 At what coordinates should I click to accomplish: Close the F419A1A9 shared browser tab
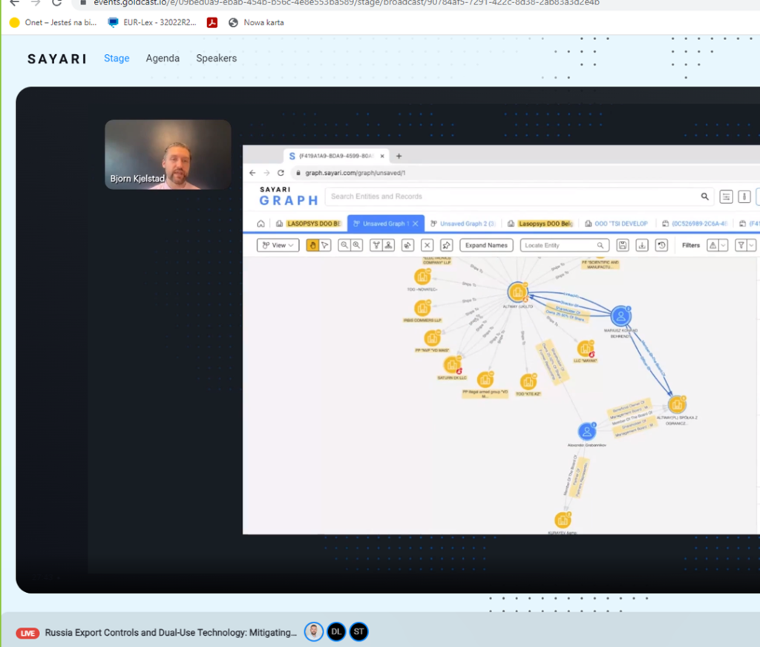tap(382, 156)
